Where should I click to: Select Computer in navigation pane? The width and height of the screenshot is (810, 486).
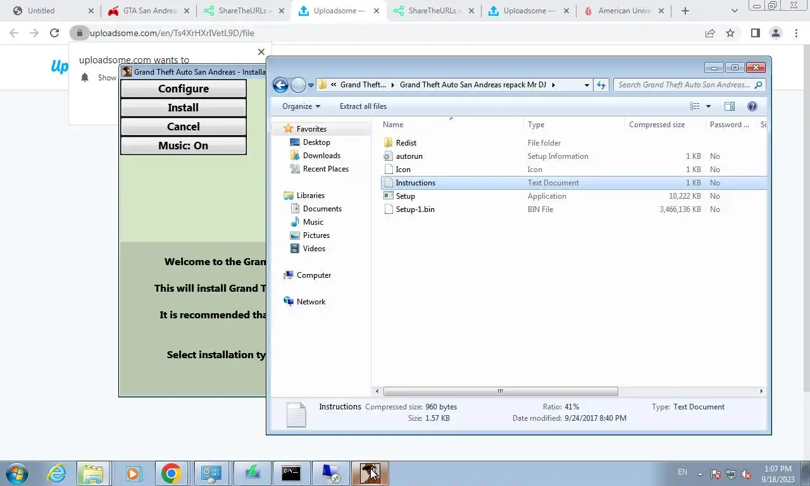pyautogui.click(x=314, y=275)
